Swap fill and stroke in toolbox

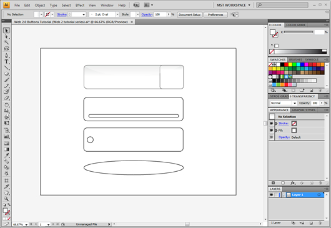click(x=9, y=205)
